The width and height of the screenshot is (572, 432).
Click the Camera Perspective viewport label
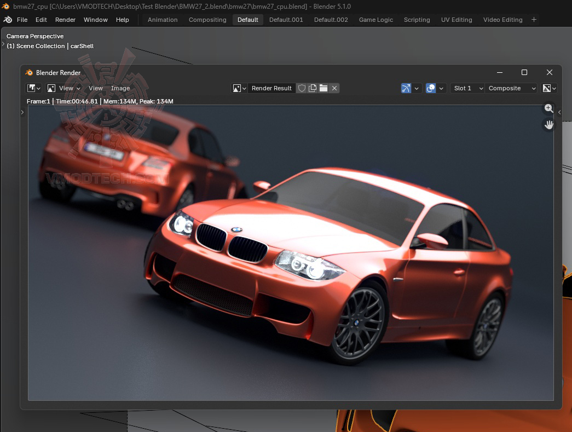click(x=35, y=36)
